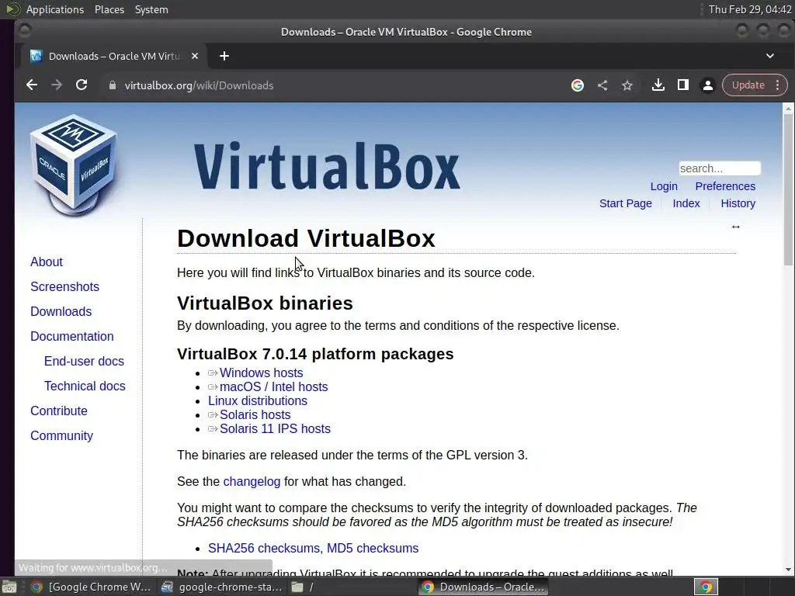Open the MD5 checksums link
The width and height of the screenshot is (795, 596).
click(x=373, y=549)
